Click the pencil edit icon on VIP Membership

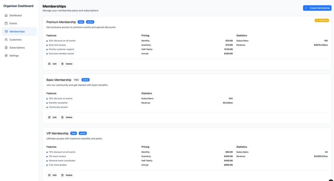click(x=50, y=175)
